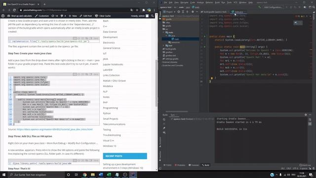Click the Collapse All icon in Project panel
This screenshot has width=316, height=178.
coord(187,12)
